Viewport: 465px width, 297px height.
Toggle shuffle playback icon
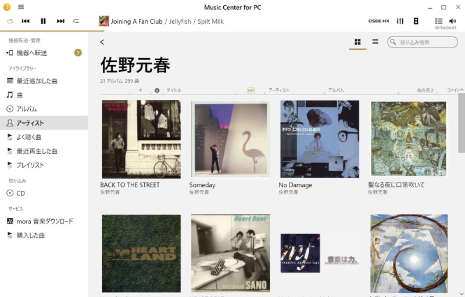click(10, 21)
